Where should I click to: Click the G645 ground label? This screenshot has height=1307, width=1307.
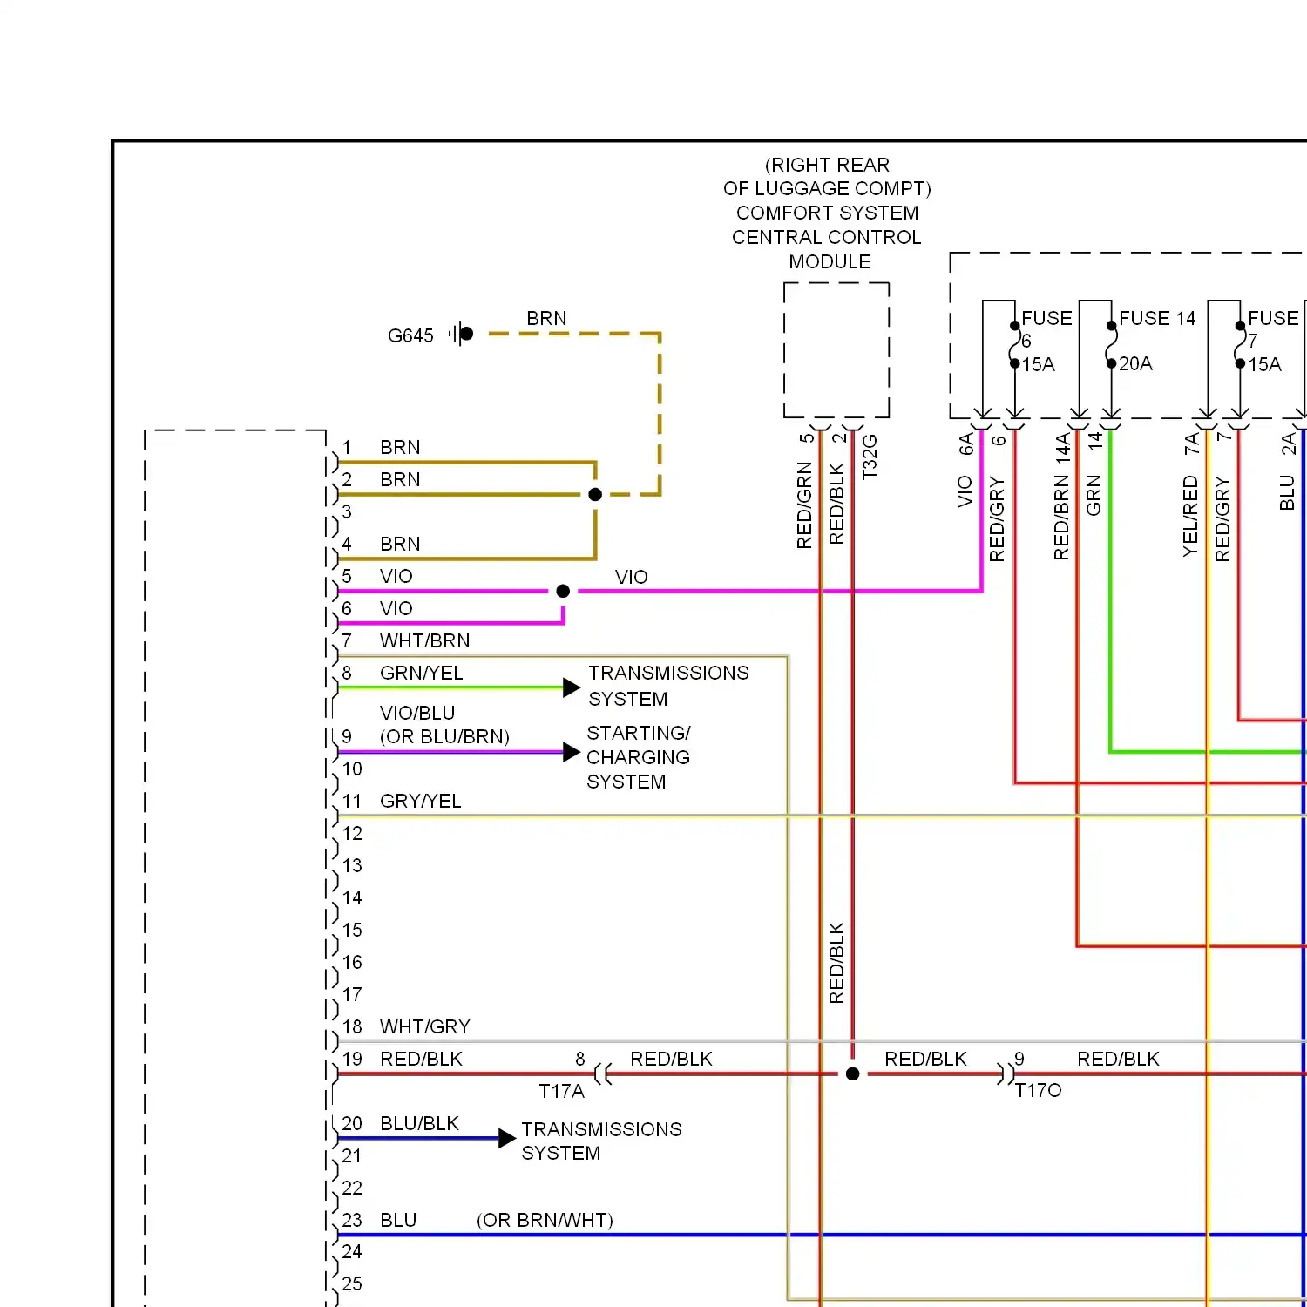point(410,335)
